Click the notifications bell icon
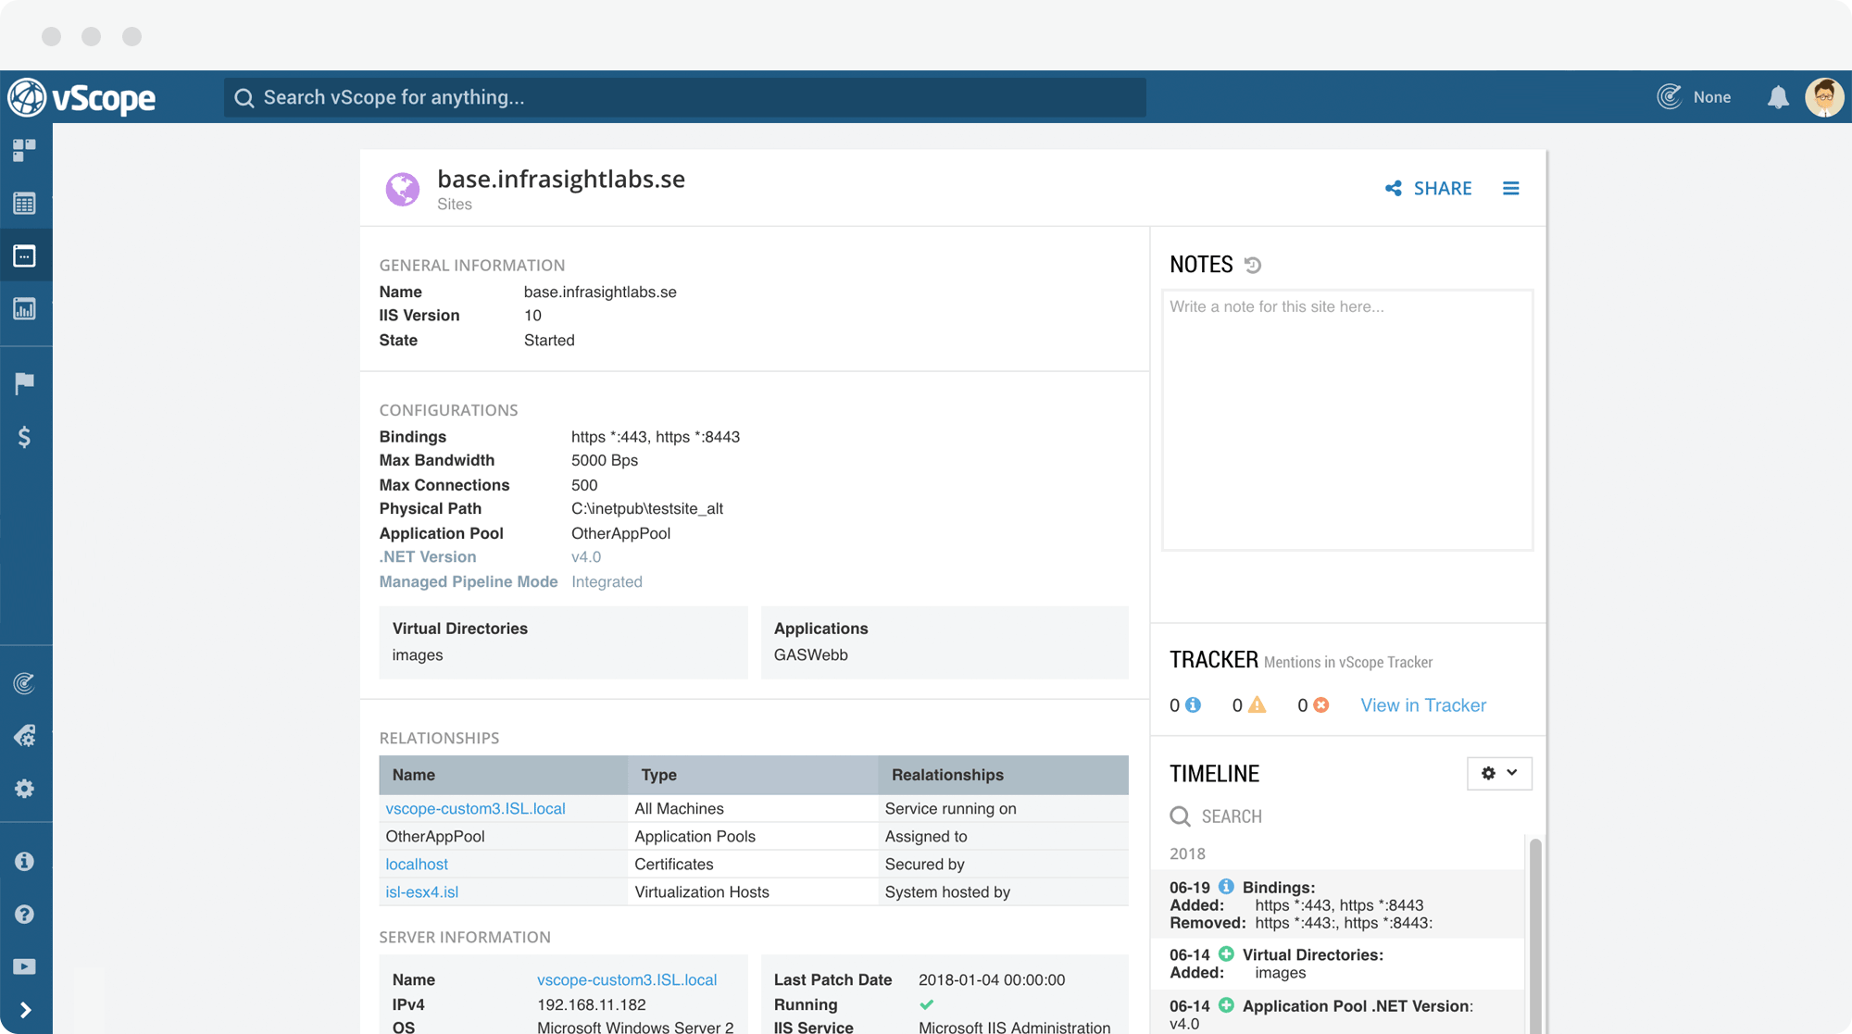 [x=1778, y=97]
